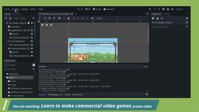Open the Scene menu
This screenshot has width=199, height=112.
7,9
